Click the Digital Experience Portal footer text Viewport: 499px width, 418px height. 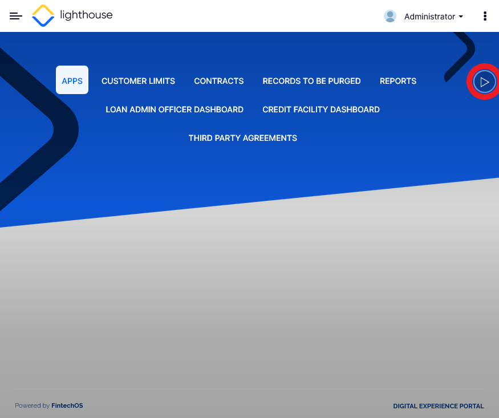coord(438,406)
